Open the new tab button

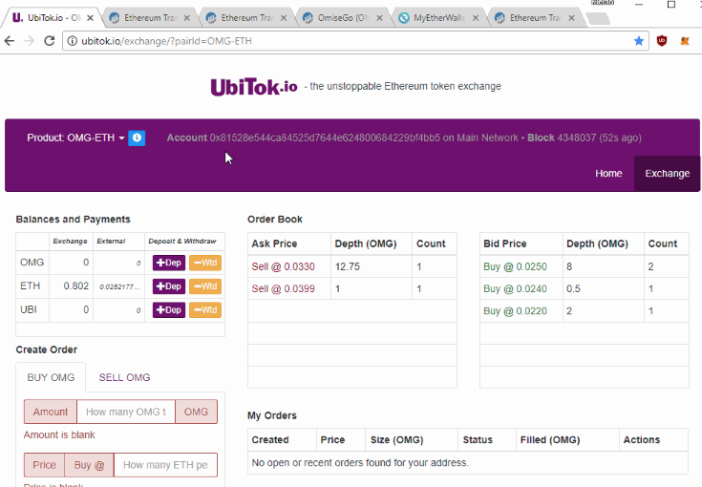pyautogui.click(x=599, y=19)
